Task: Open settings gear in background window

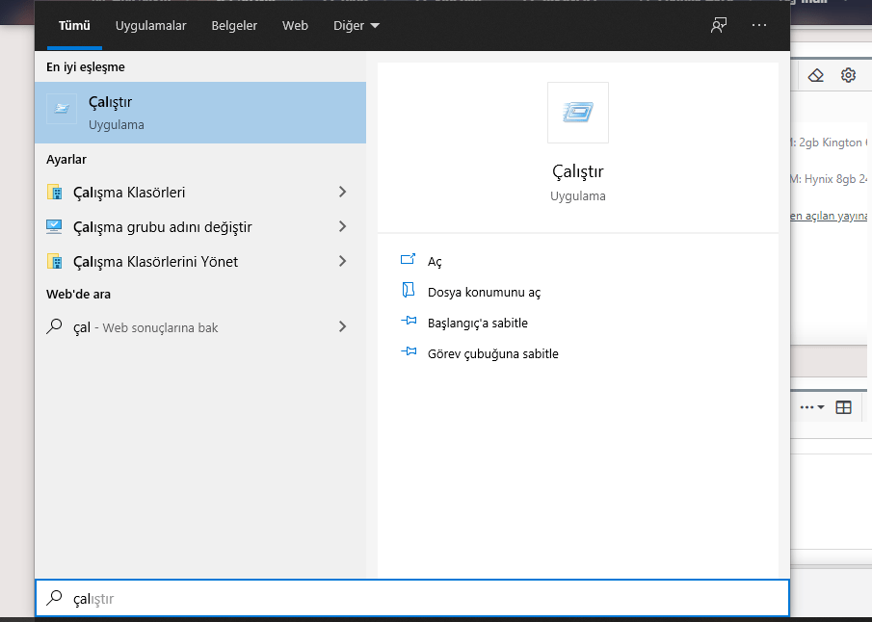Action: pyautogui.click(x=848, y=75)
